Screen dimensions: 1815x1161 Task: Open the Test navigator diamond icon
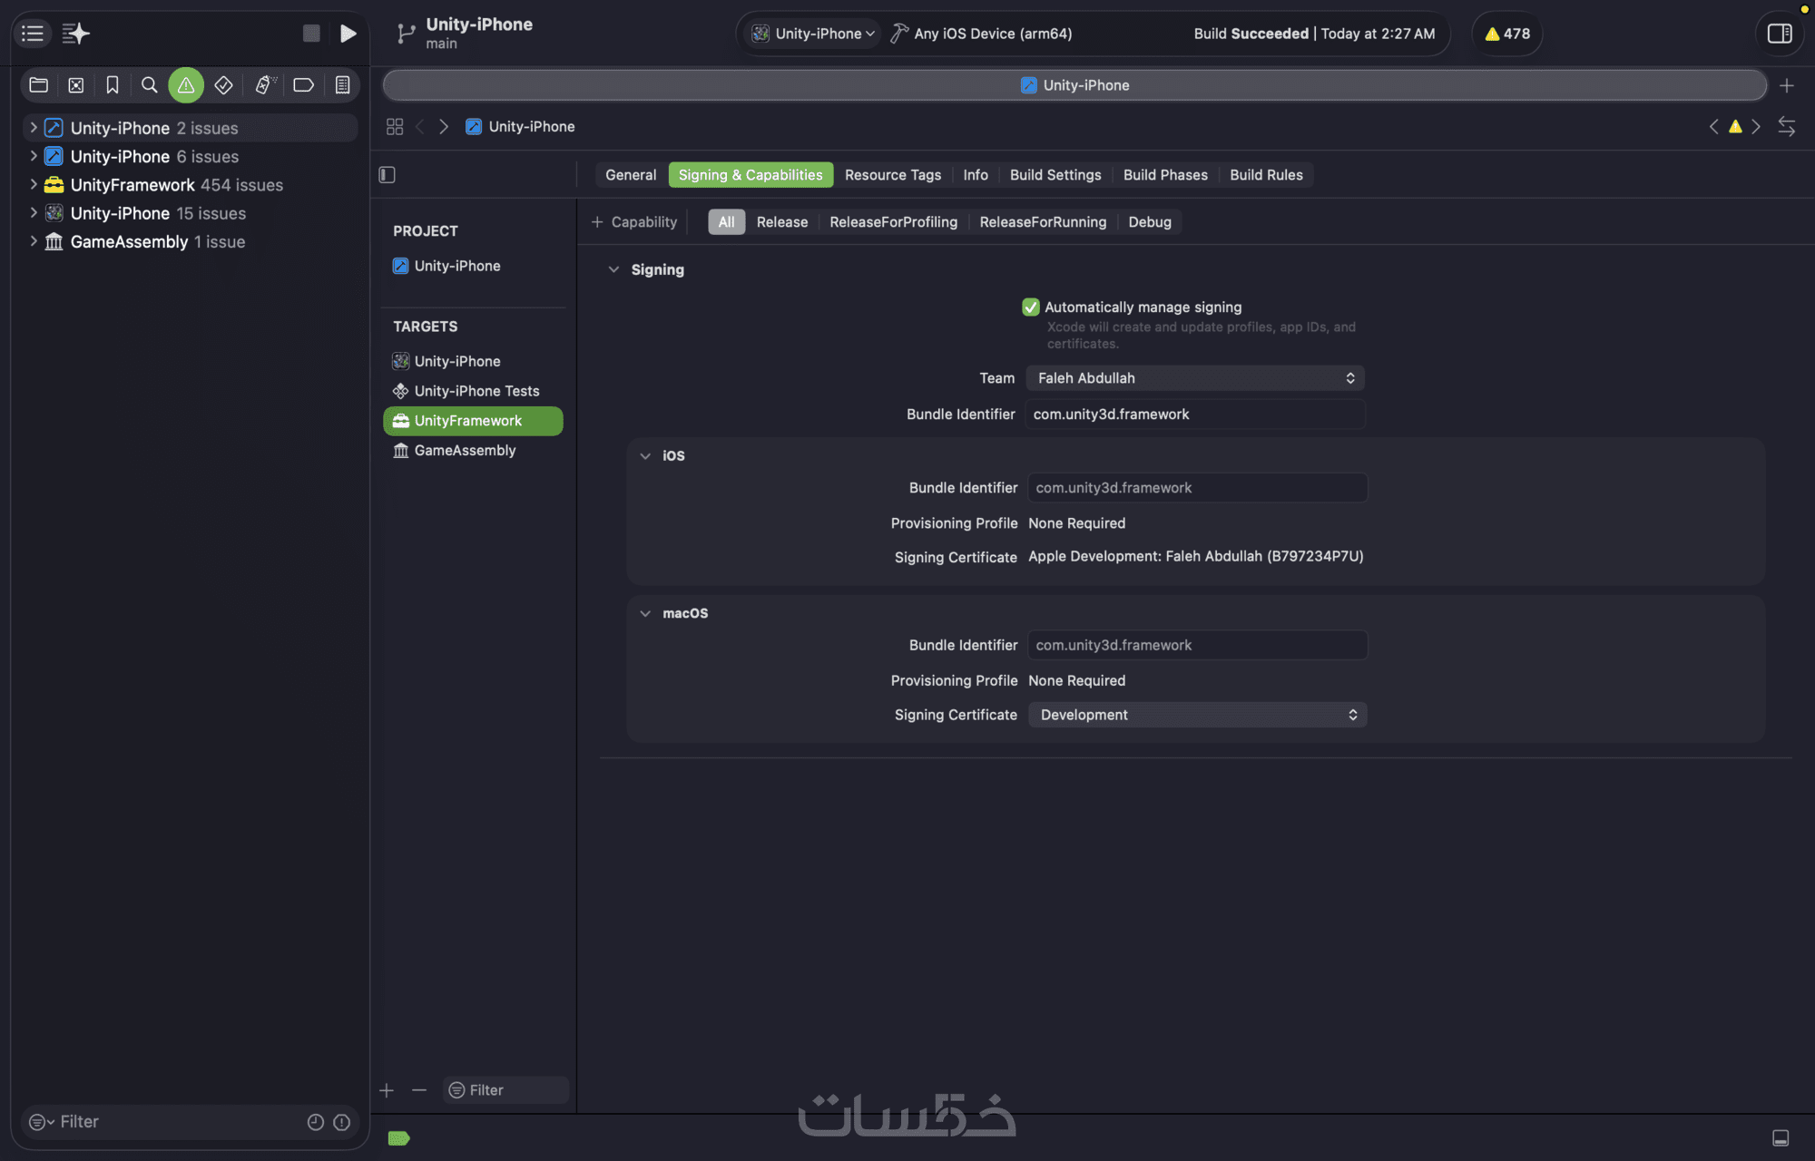tap(223, 85)
